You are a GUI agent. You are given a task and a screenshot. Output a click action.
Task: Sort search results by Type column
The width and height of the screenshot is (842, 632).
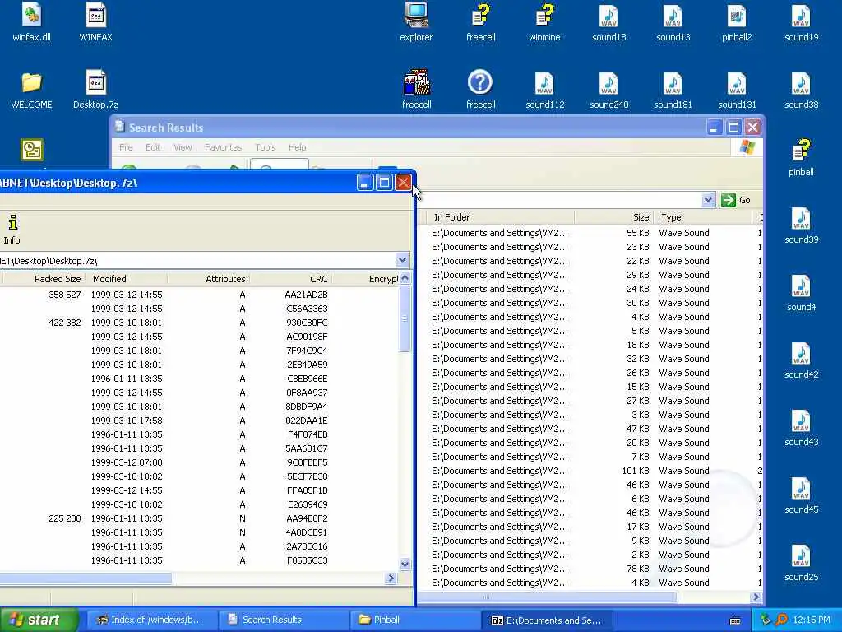coord(702,217)
